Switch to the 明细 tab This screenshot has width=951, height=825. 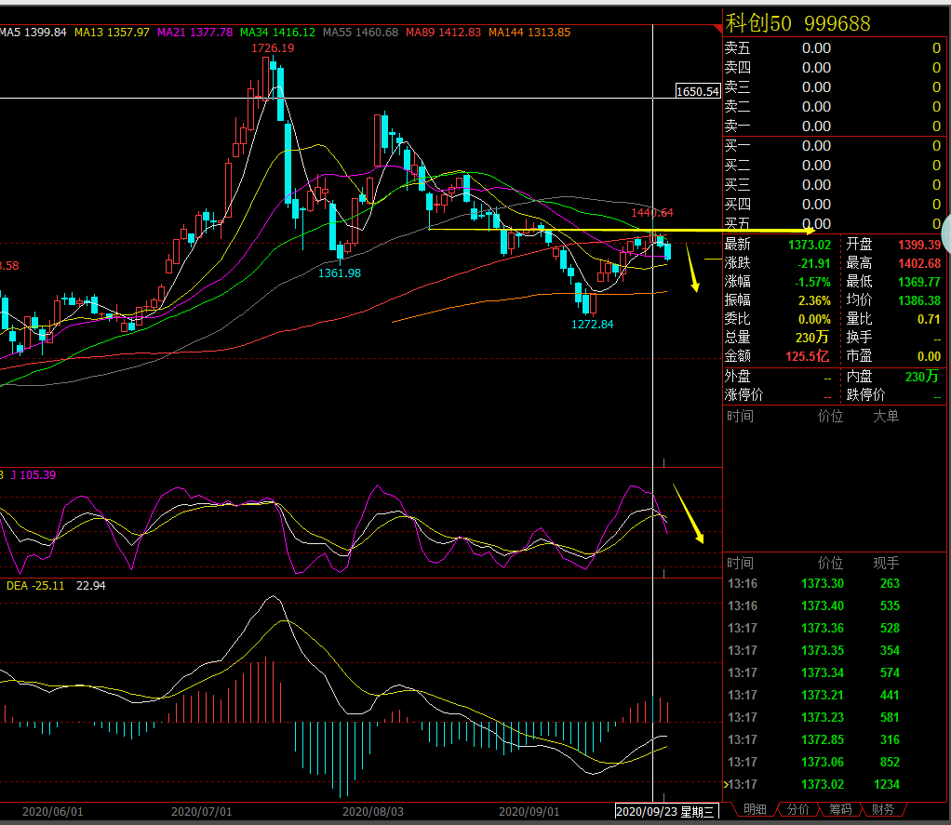(x=755, y=809)
